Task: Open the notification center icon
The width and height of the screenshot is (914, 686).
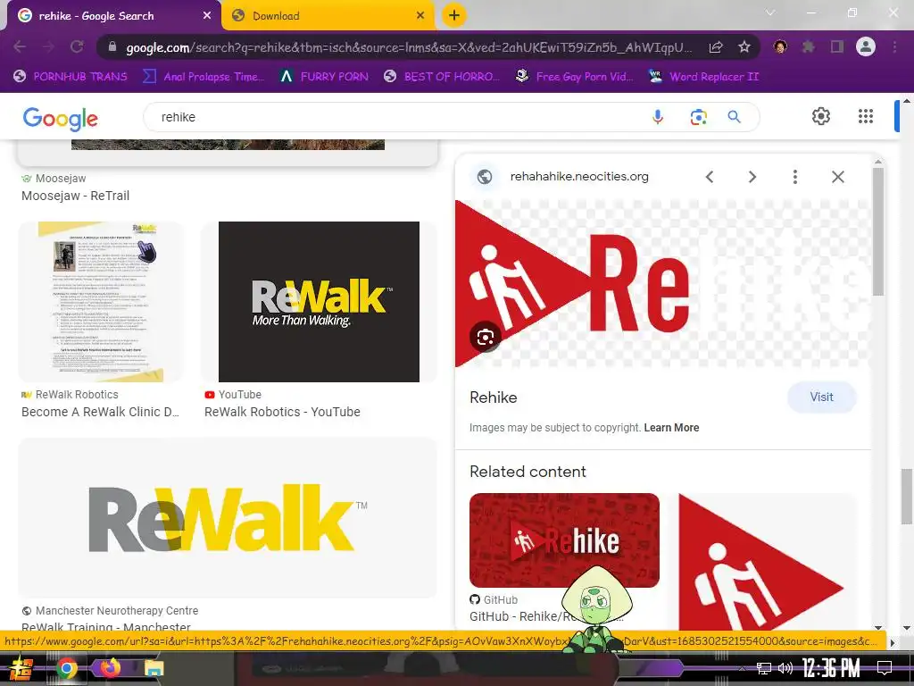Action: (885, 668)
